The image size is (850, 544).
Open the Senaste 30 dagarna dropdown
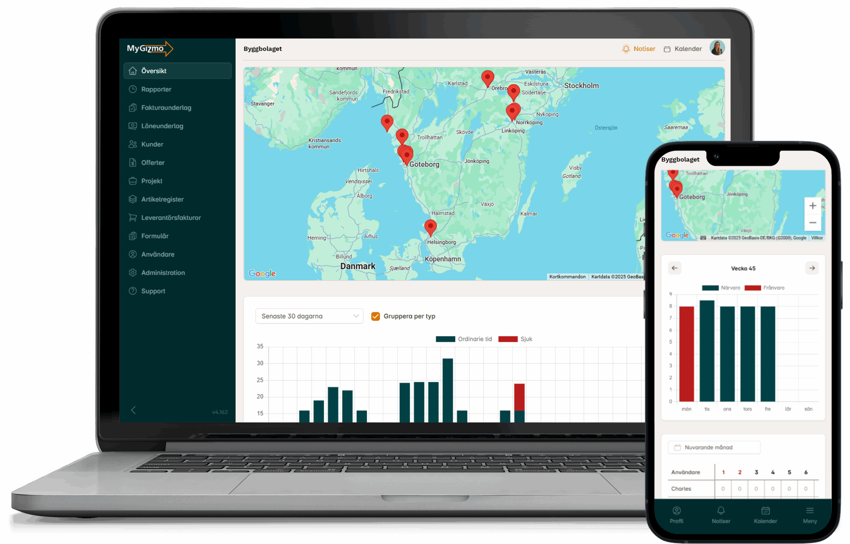(309, 316)
